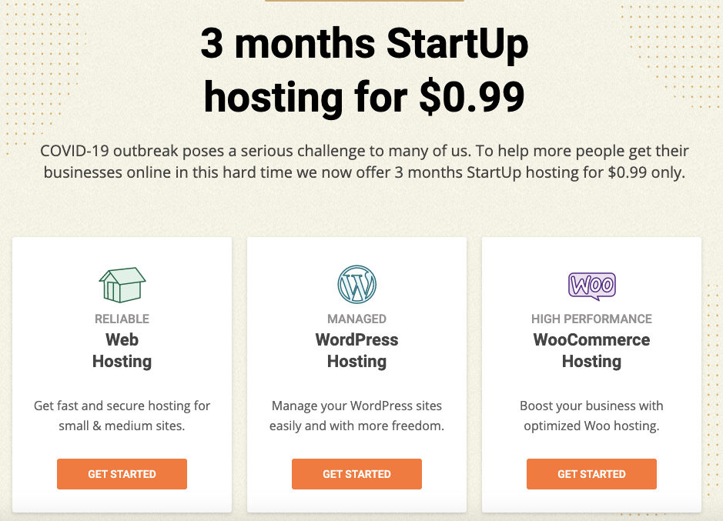The height and width of the screenshot is (521, 723).
Task: Click the COVID-19 outbreak description paragraph
Action: point(364,162)
